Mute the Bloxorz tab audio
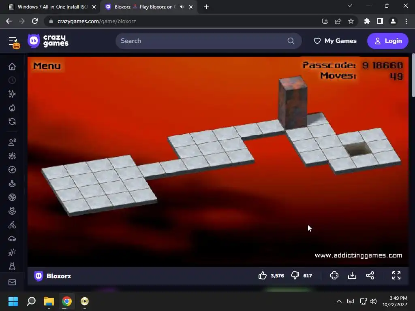The height and width of the screenshot is (311, 415). click(x=182, y=7)
